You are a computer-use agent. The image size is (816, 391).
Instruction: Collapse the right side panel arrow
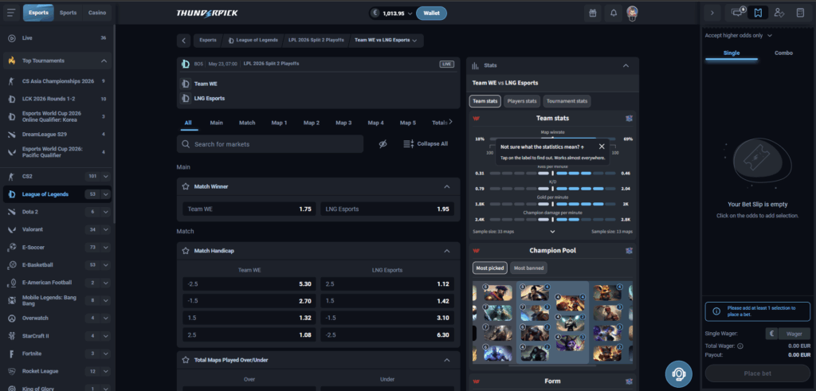pyautogui.click(x=712, y=13)
